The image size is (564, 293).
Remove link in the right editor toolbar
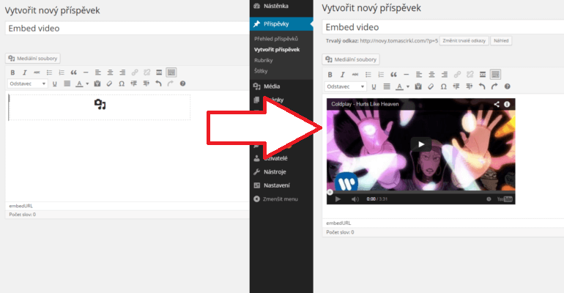click(x=470, y=75)
